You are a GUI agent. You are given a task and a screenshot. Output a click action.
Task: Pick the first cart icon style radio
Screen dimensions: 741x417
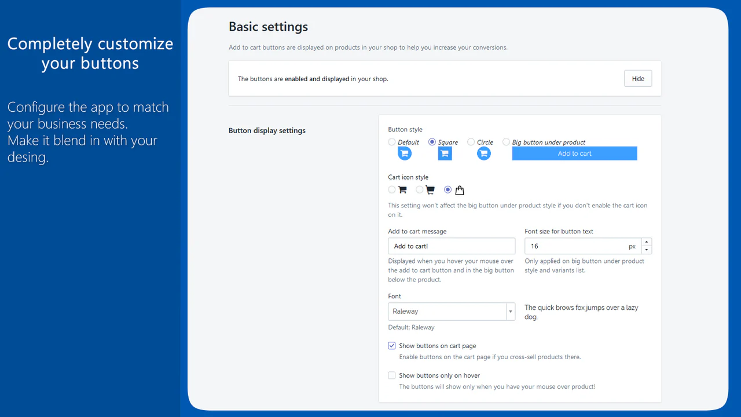(392, 189)
